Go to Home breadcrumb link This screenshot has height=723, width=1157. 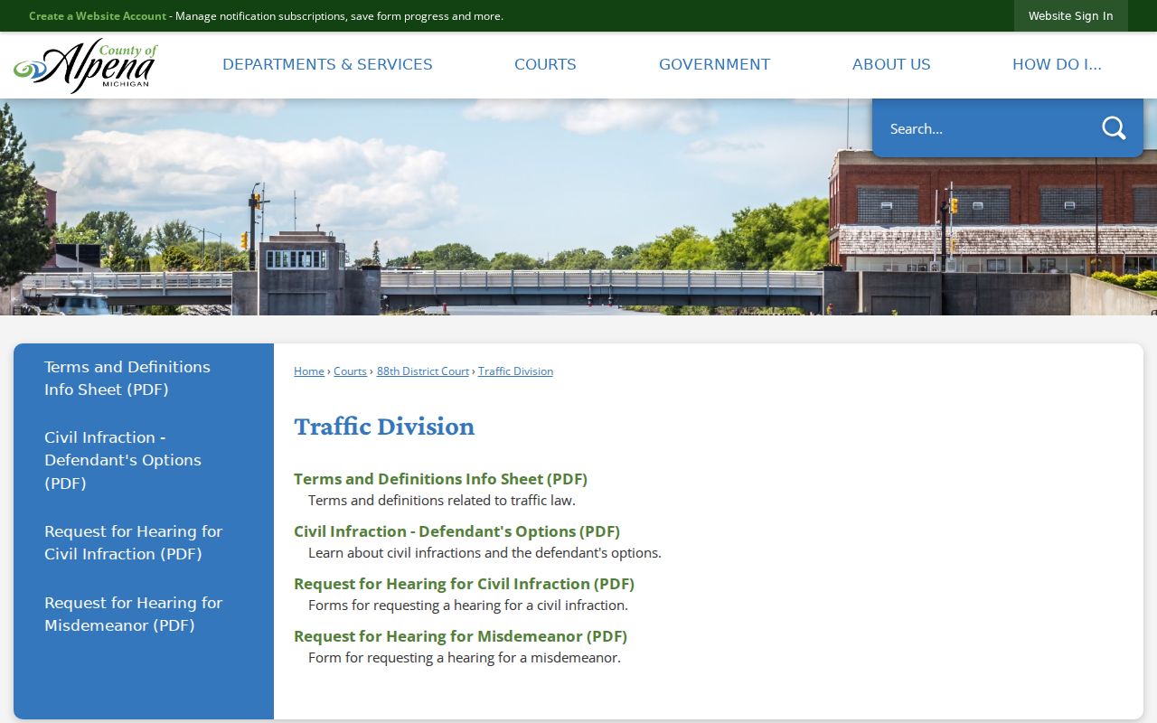(309, 371)
